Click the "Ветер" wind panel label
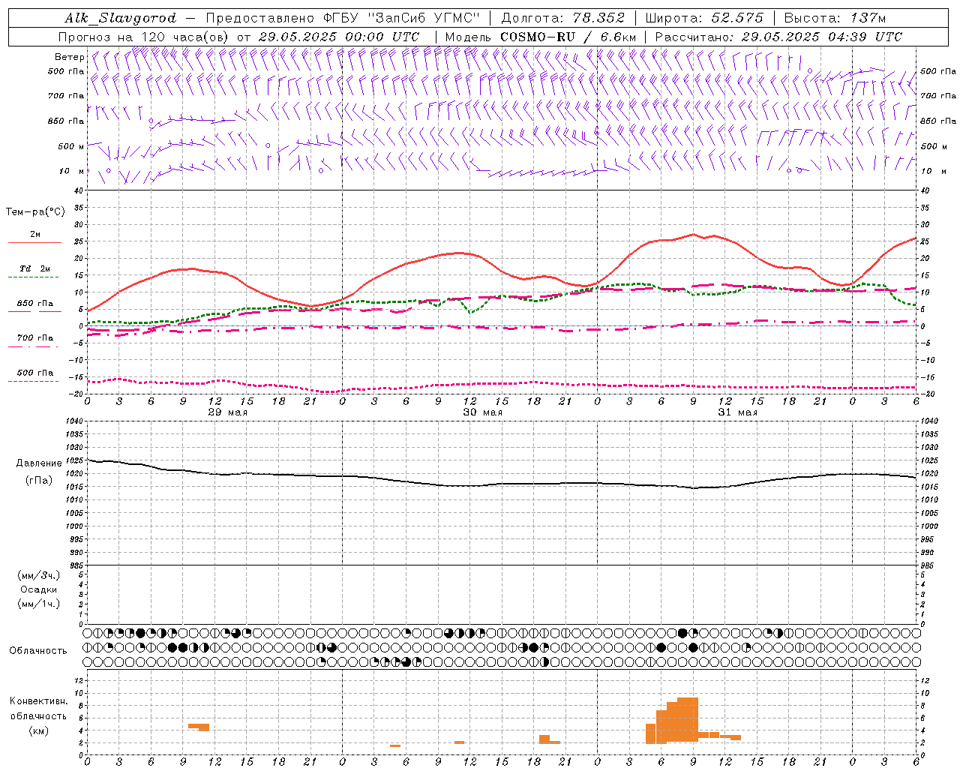 coord(69,57)
